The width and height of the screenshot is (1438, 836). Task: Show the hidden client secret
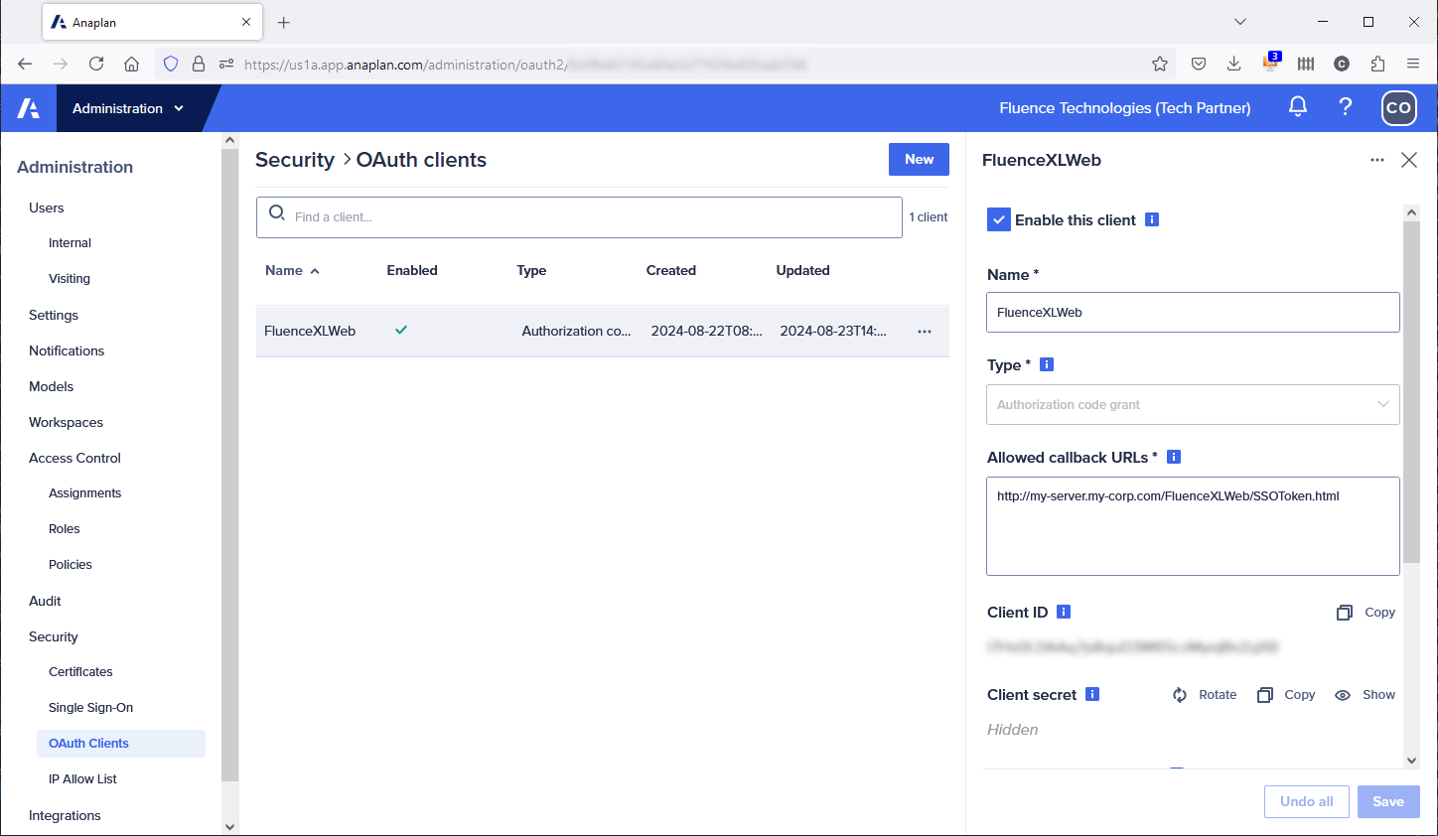(x=1365, y=695)
